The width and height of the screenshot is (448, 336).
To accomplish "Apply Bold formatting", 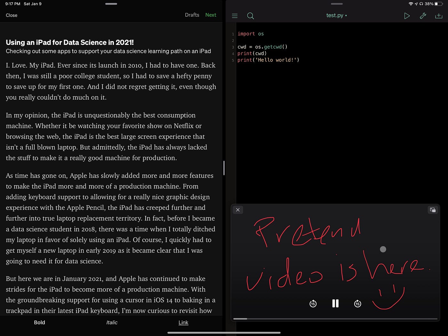I will (39, 323).
